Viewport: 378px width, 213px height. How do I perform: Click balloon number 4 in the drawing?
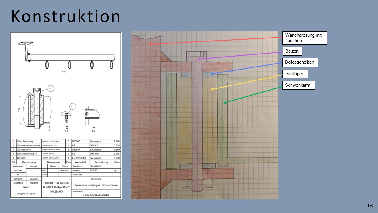pyautogui.click(x=50, y=88)
